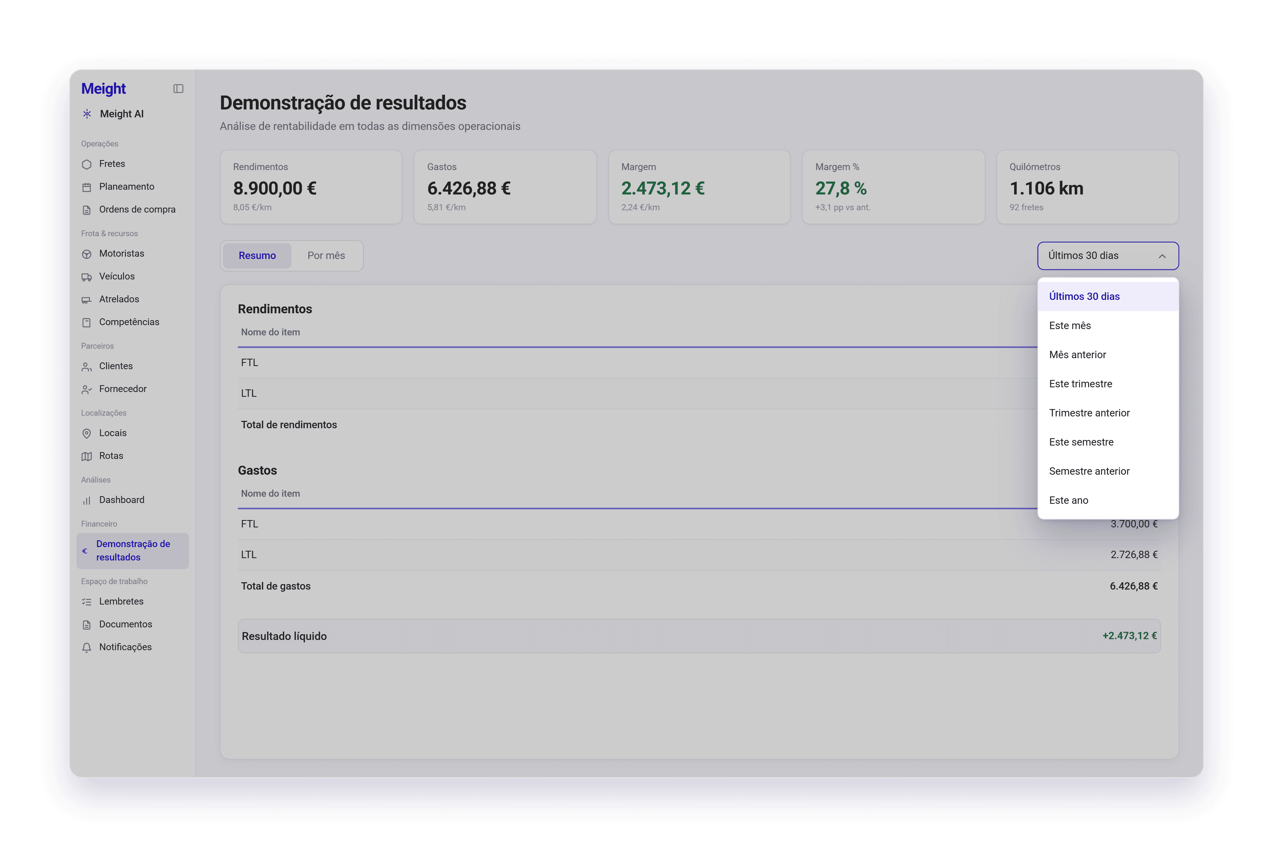This screenshot has width=1273, height=847.
Task: Choose Este ano from the period list
Action: tap(1108, 500)
